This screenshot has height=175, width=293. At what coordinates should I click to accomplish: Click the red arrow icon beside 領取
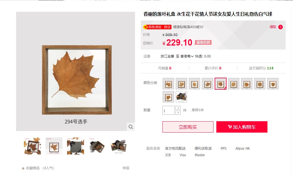click(x=281, y=27)
